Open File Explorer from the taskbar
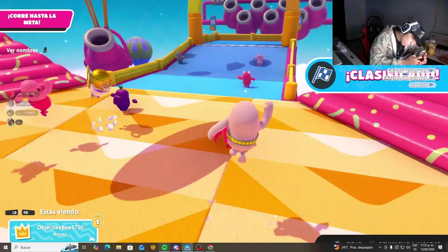This screenshot has width=448, height=252. coord(119,247)
